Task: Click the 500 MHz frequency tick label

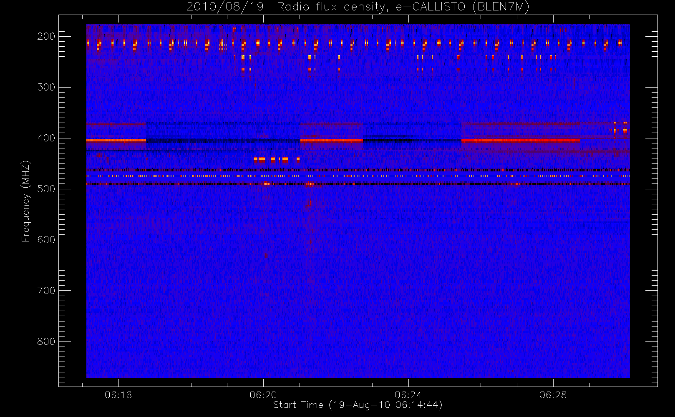Action: pos(46,189)
